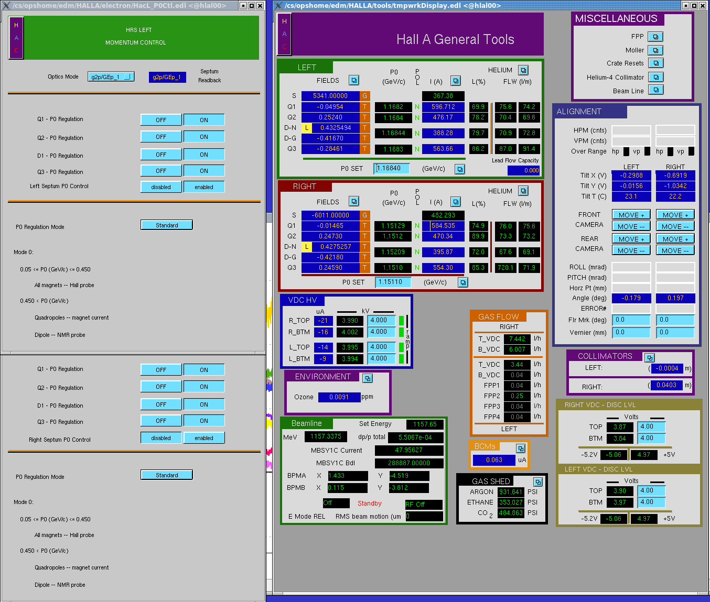Edit RIGHT VDC DISC LVL TOP 4.00 field

651,426
